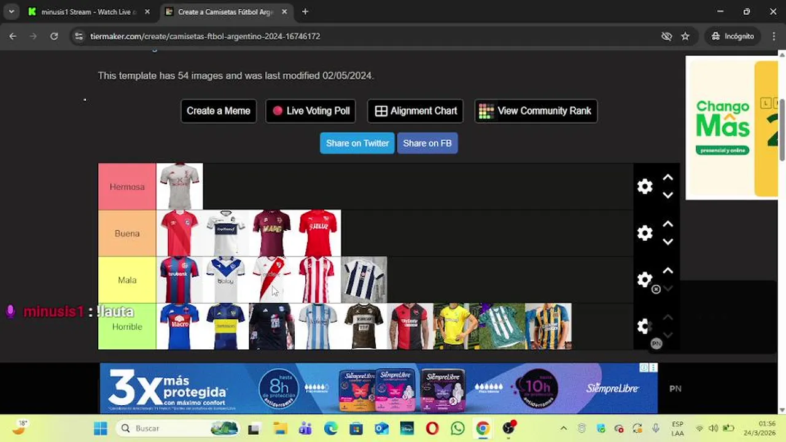Open settings gear for Mala tier
The height and width of the screenshot is (442, 786).
tap(645, 280)
